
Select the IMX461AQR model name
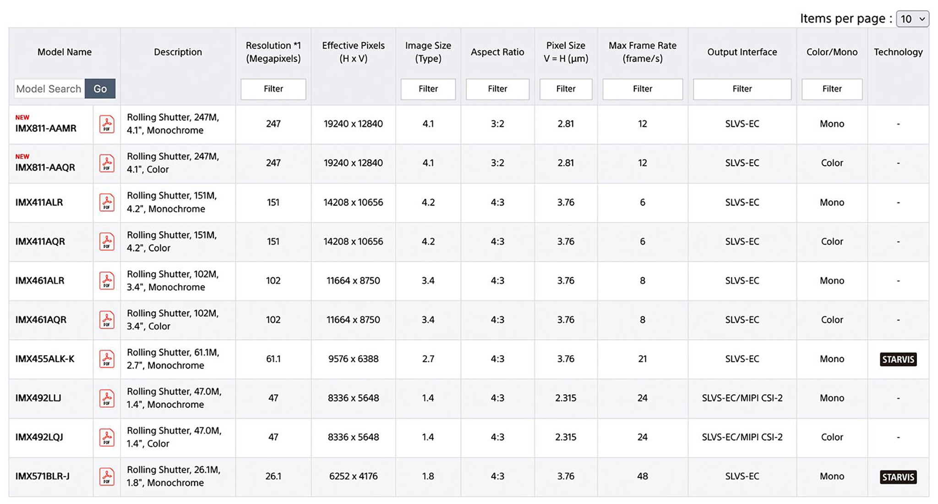[x=41, y=320]
